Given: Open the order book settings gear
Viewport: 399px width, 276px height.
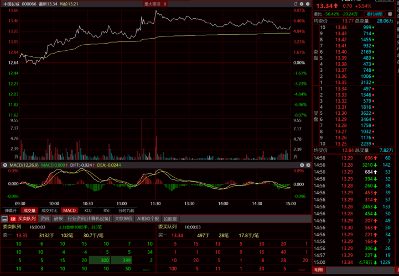Looking at the screenshot, I should coord(390,14).
